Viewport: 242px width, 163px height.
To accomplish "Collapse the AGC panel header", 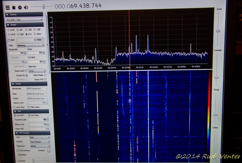I will pos(31,111).
